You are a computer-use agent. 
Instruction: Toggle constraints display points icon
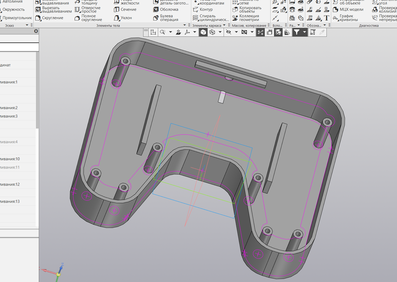tap(260, 32)
